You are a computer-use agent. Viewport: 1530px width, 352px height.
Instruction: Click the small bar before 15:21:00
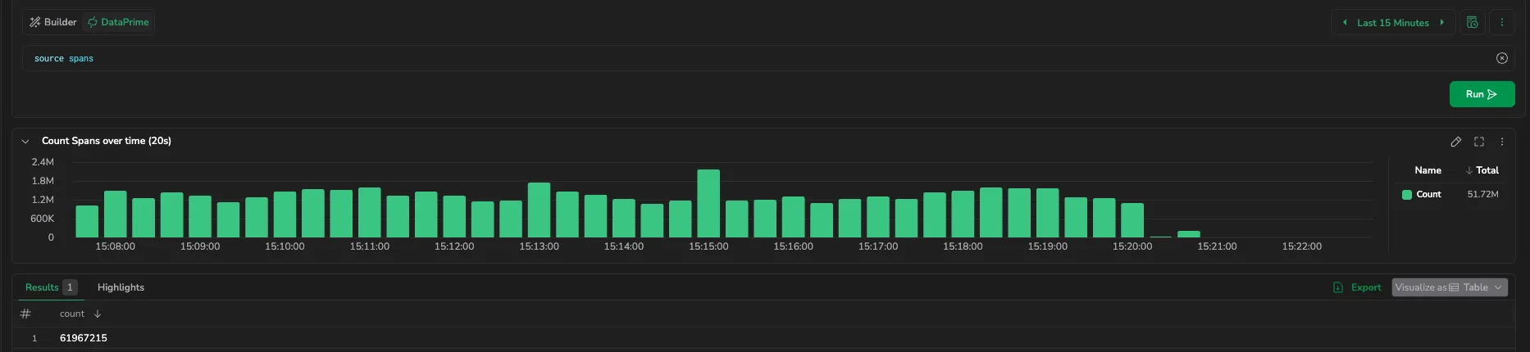pyautogui.click(x=1189, y=234)
